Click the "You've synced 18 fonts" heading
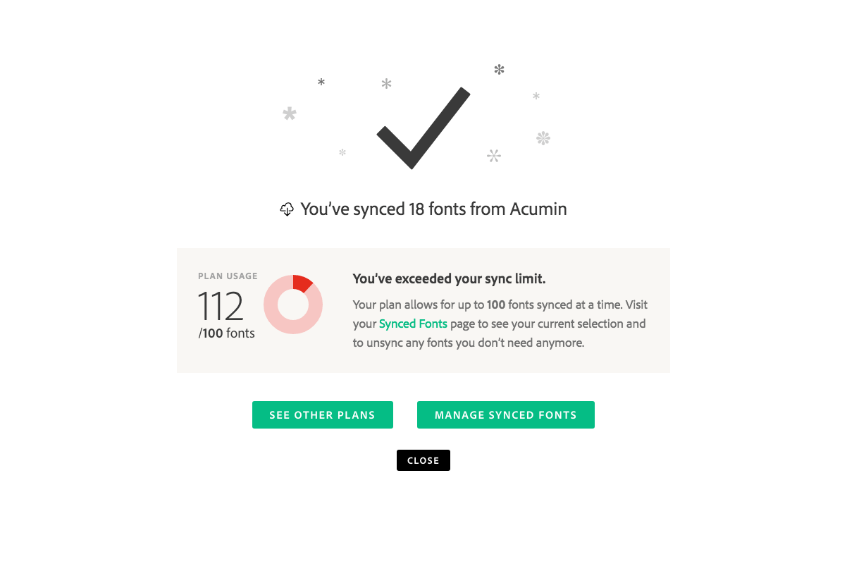Screen dimensions: 847x578 (x=433, y=209)
